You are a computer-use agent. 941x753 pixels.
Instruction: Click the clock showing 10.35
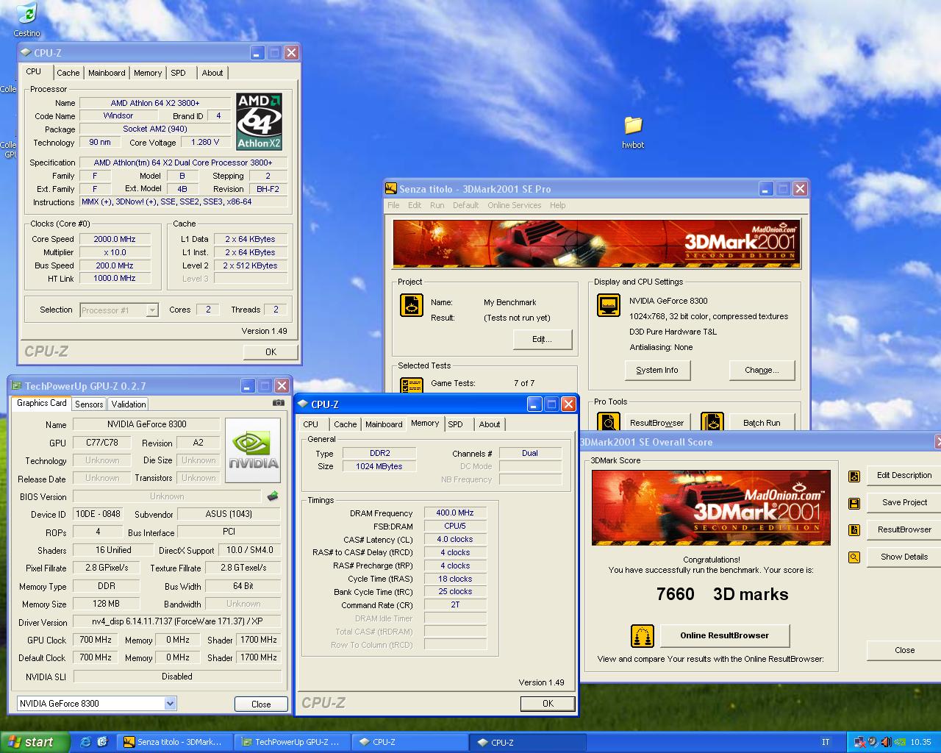click(920, 742)
